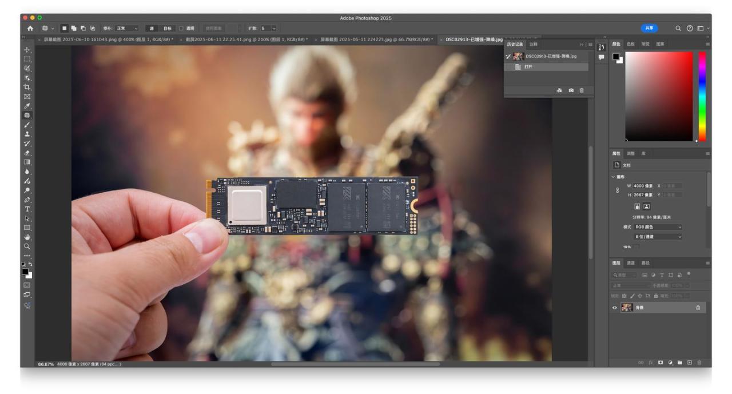Select the Crop tool
The height and width of the screenshot is (394, 732).
[27, 87]
